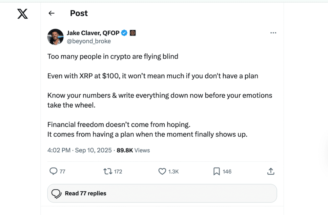Click the @beyond_broke handle
This screenshot has width=328, height=215.
[x=89, y=41]
